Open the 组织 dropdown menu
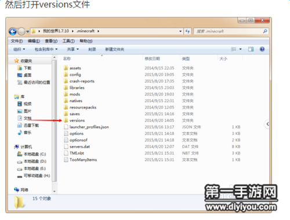The width and height of the screenshot is (290, 220). 19,49
